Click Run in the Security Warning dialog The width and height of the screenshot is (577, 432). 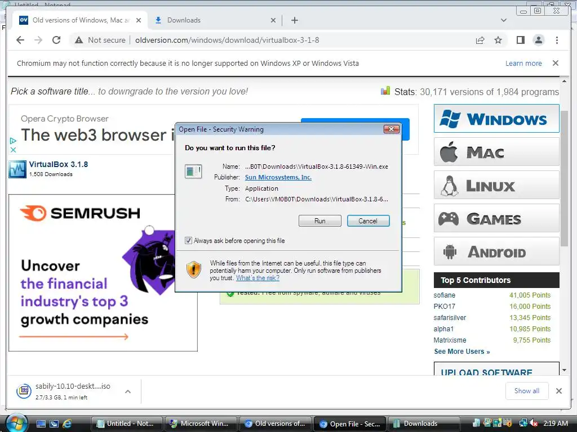(x=320, y=220)
